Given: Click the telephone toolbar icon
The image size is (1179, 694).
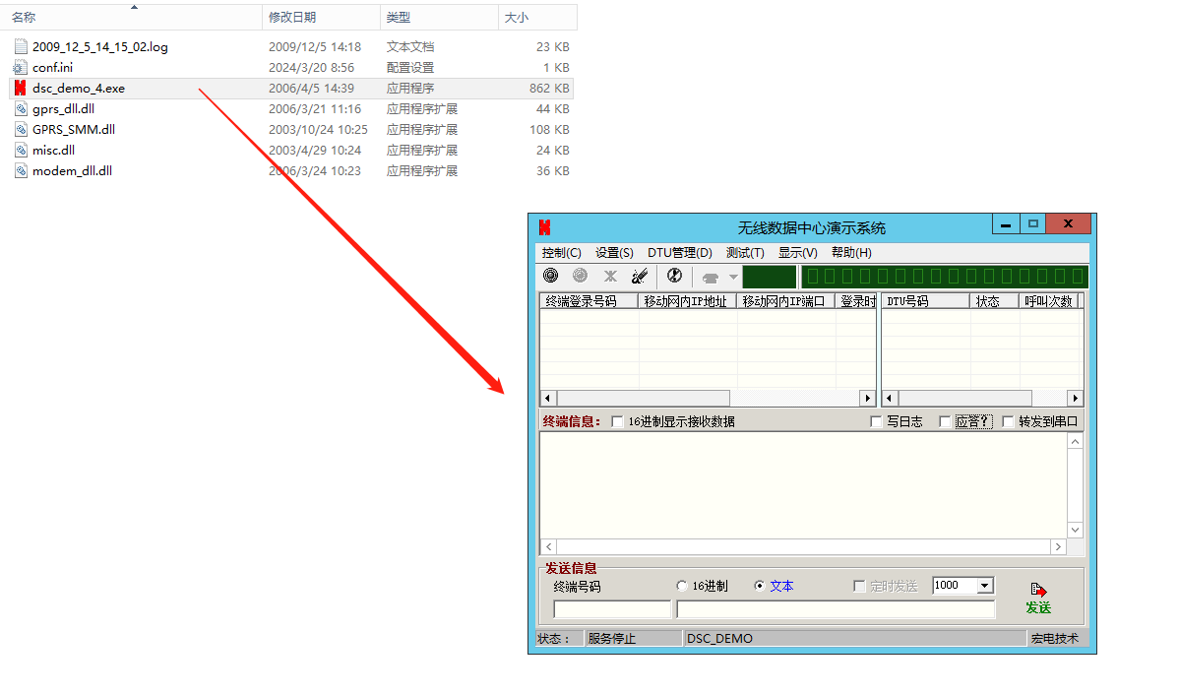Looking at the screenshot, I should click(x=710, y=278).
